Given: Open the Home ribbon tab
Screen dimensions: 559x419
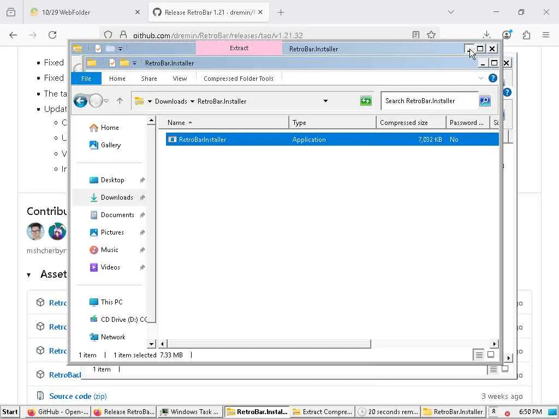Looking at the screenshot, I should click(117, 79).
